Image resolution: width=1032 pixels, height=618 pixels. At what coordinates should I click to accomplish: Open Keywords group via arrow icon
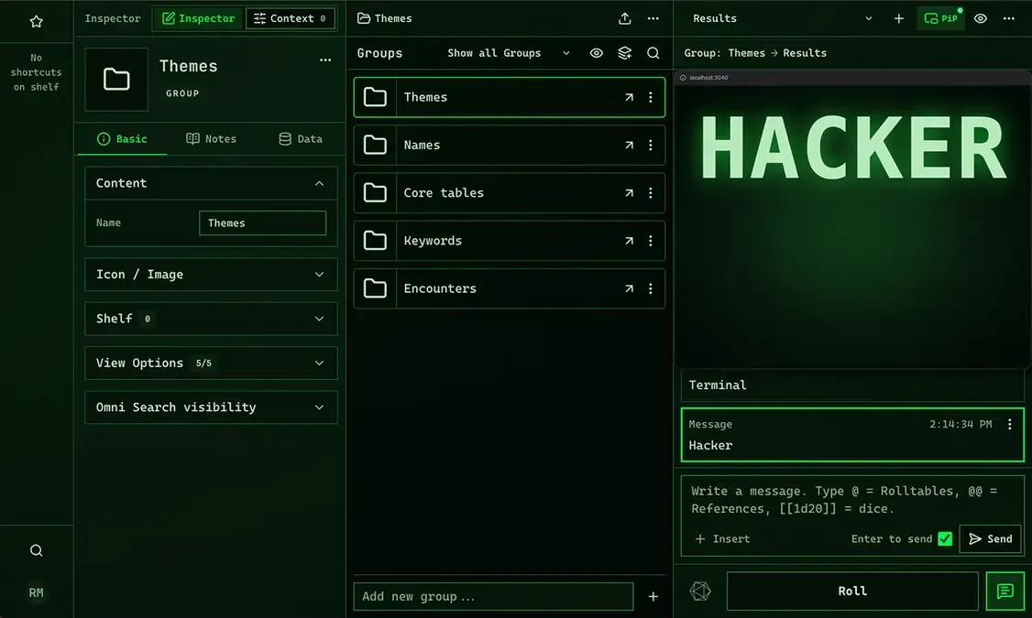pyautogui.click(x=630, y=242)
